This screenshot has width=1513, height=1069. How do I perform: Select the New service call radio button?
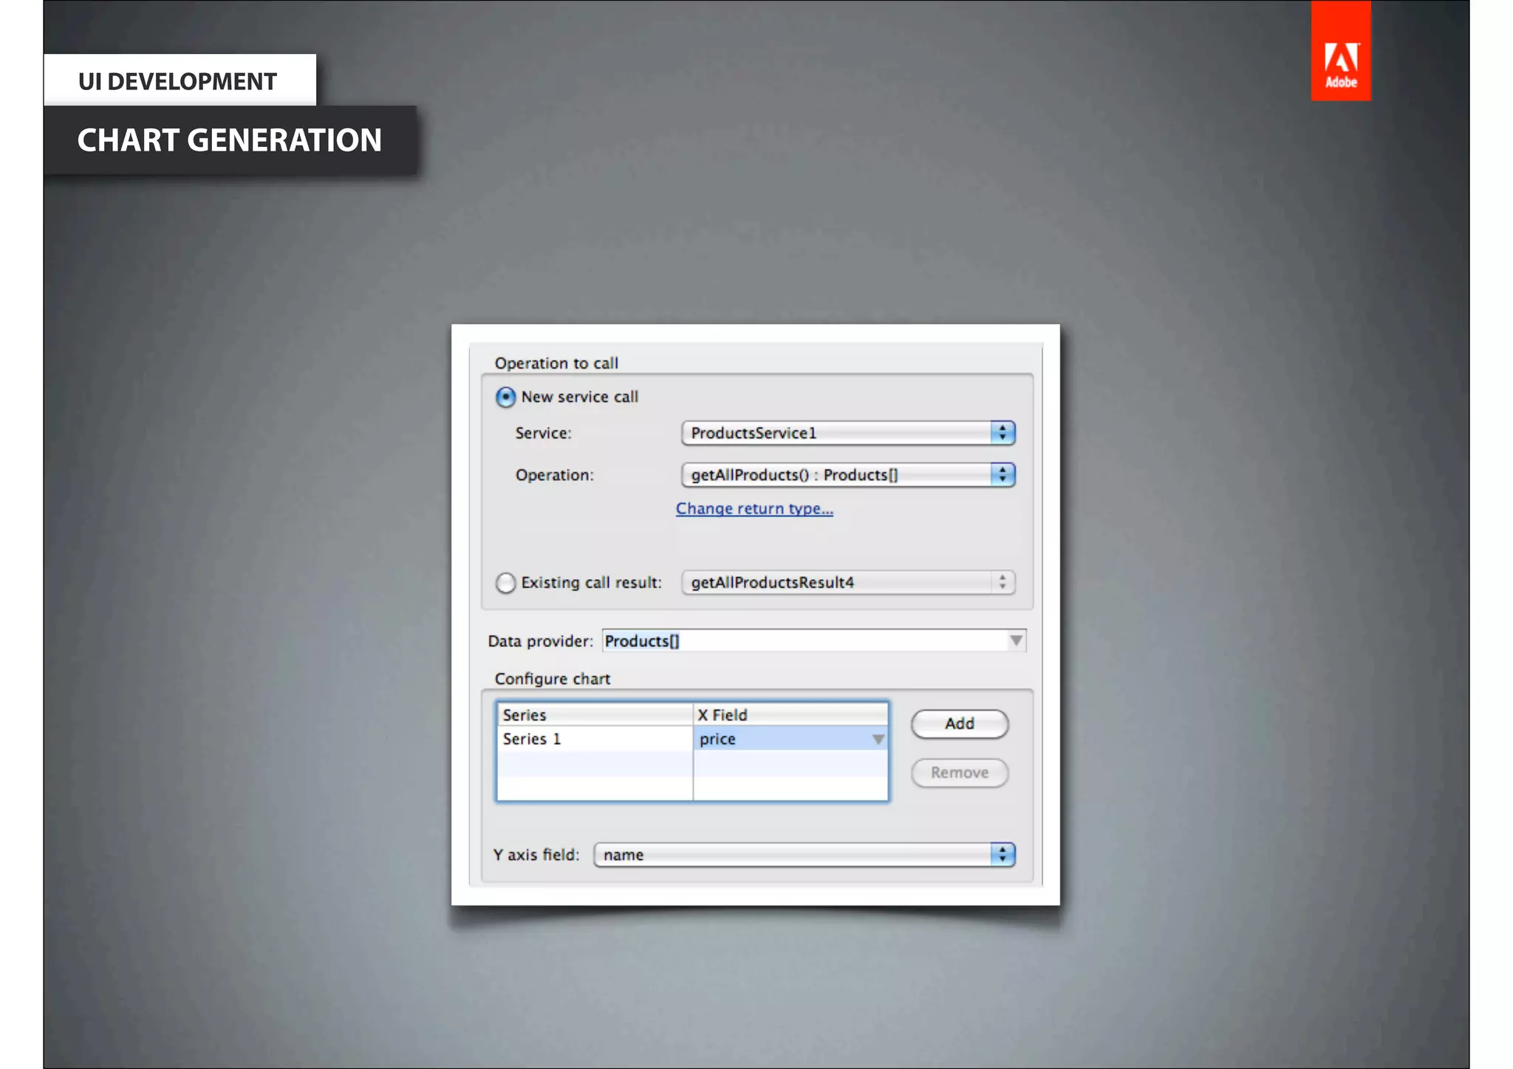pyautogui.click(x=505, y=397)
